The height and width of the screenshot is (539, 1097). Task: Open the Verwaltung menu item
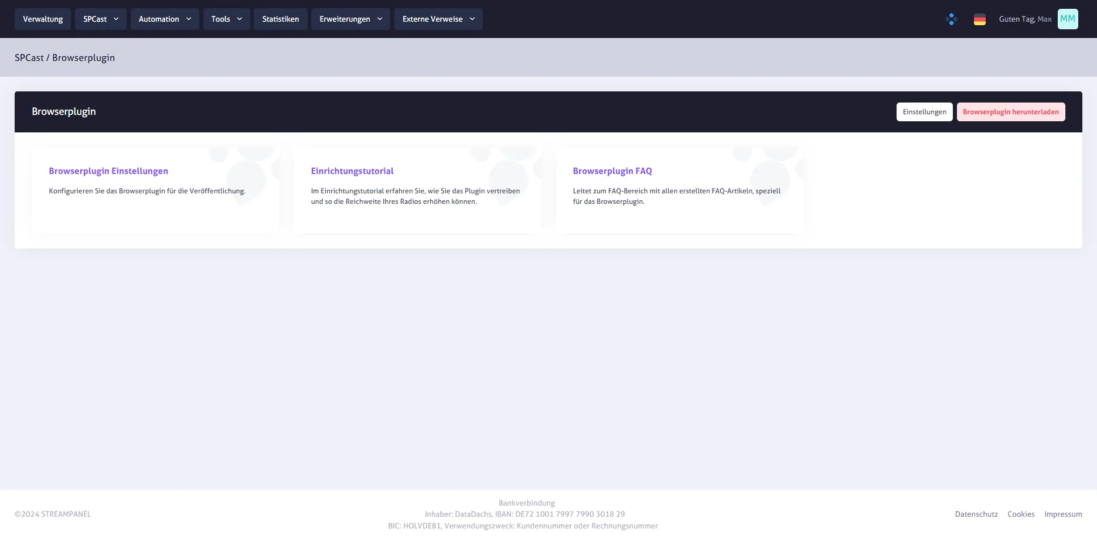pyautogui.click(x=43, y=19)
